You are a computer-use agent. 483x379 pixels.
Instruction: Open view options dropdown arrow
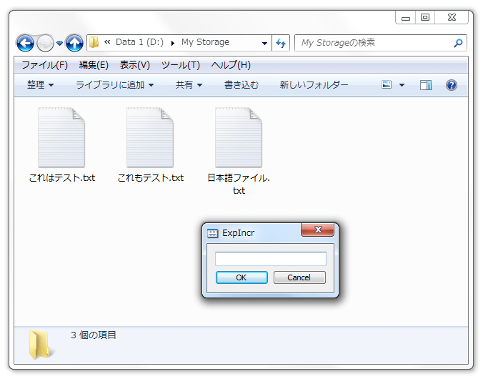(x=402, y=85)
